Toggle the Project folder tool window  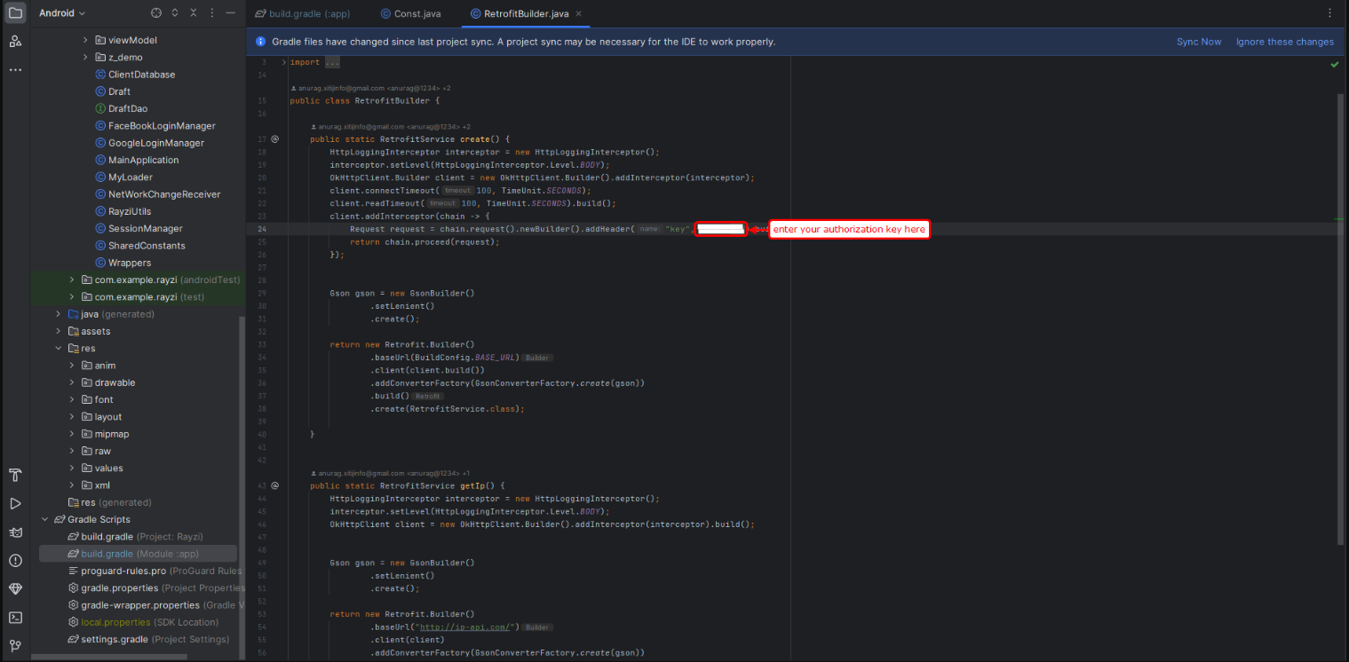[x=15, y=13]
